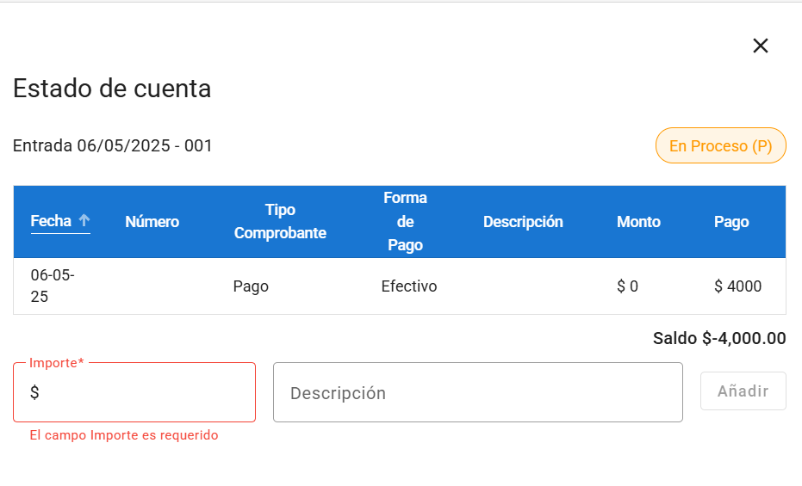Click the Pago column header
Viewport: 802px width, 486px height.
[x=731, y=222]
